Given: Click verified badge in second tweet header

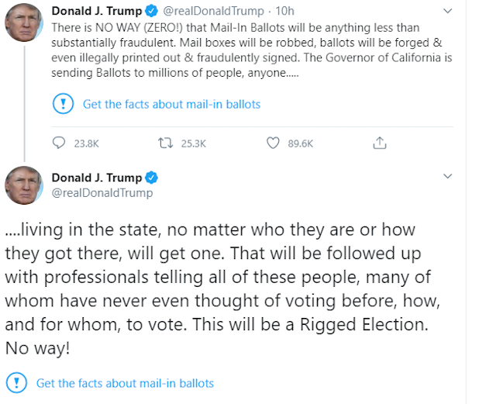Looking at the screenshot, I should [153, 178].
